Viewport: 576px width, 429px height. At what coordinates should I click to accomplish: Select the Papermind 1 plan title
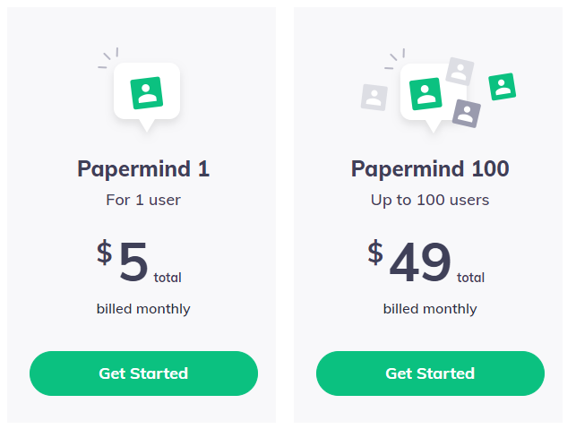143,169
